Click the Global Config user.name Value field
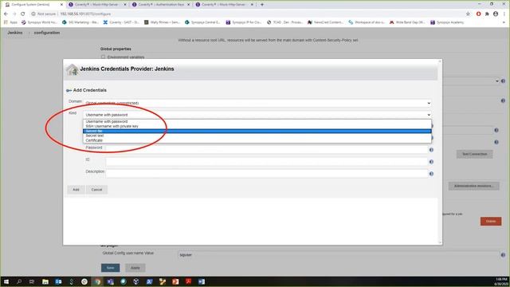Viewport: 510px width, 287px height. 338,255
